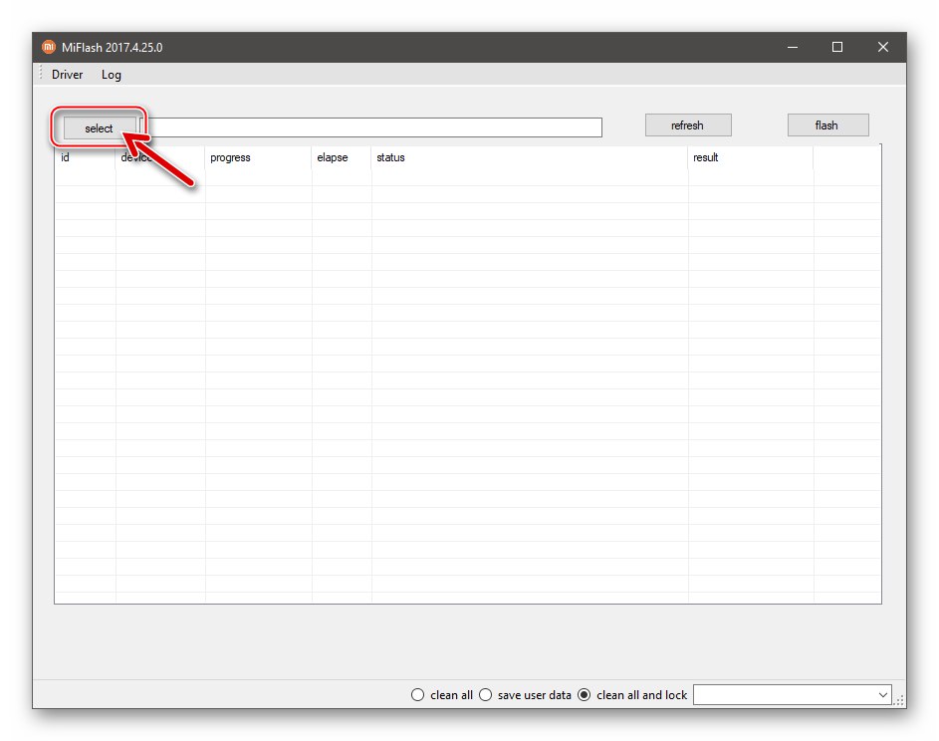Open the Driver menu
This screenshot has height=741, width=939.
pyautogui.click(x=67, y=75)
